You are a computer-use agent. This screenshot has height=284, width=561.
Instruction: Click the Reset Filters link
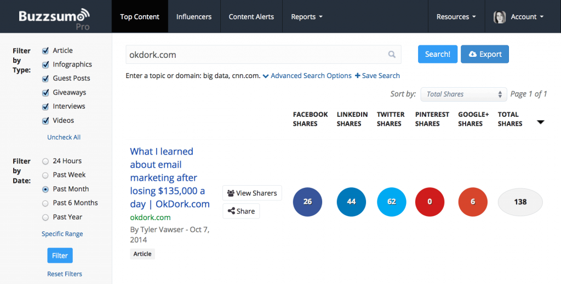(65, 274)
